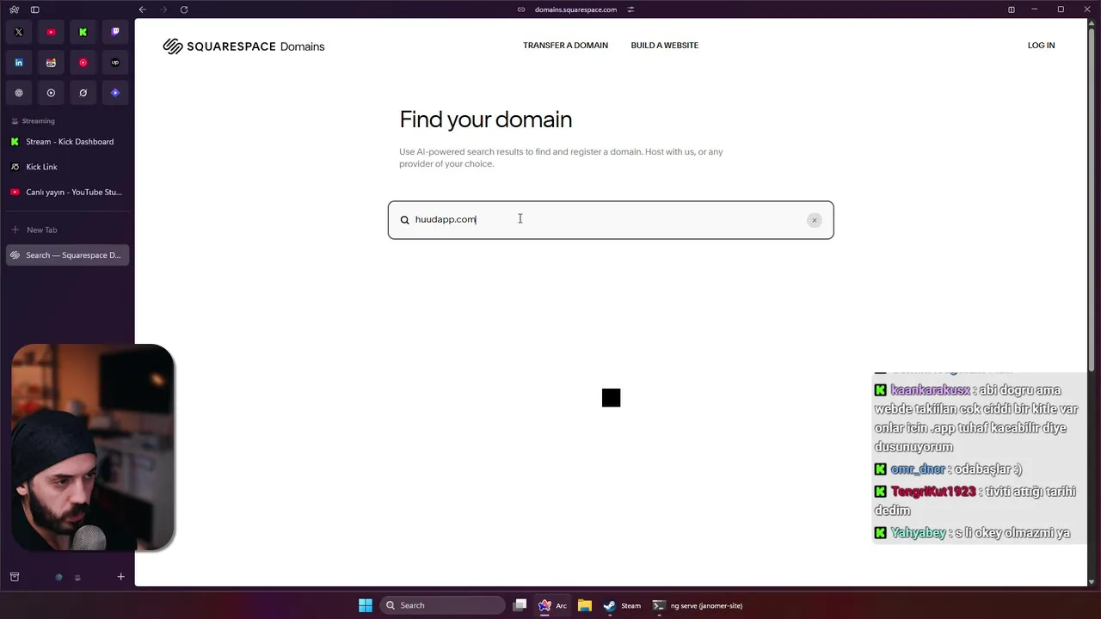This screenshot has width=1101, height=619.
Task: Open Task View on the taskbar
Action: (x=520, y=605)
